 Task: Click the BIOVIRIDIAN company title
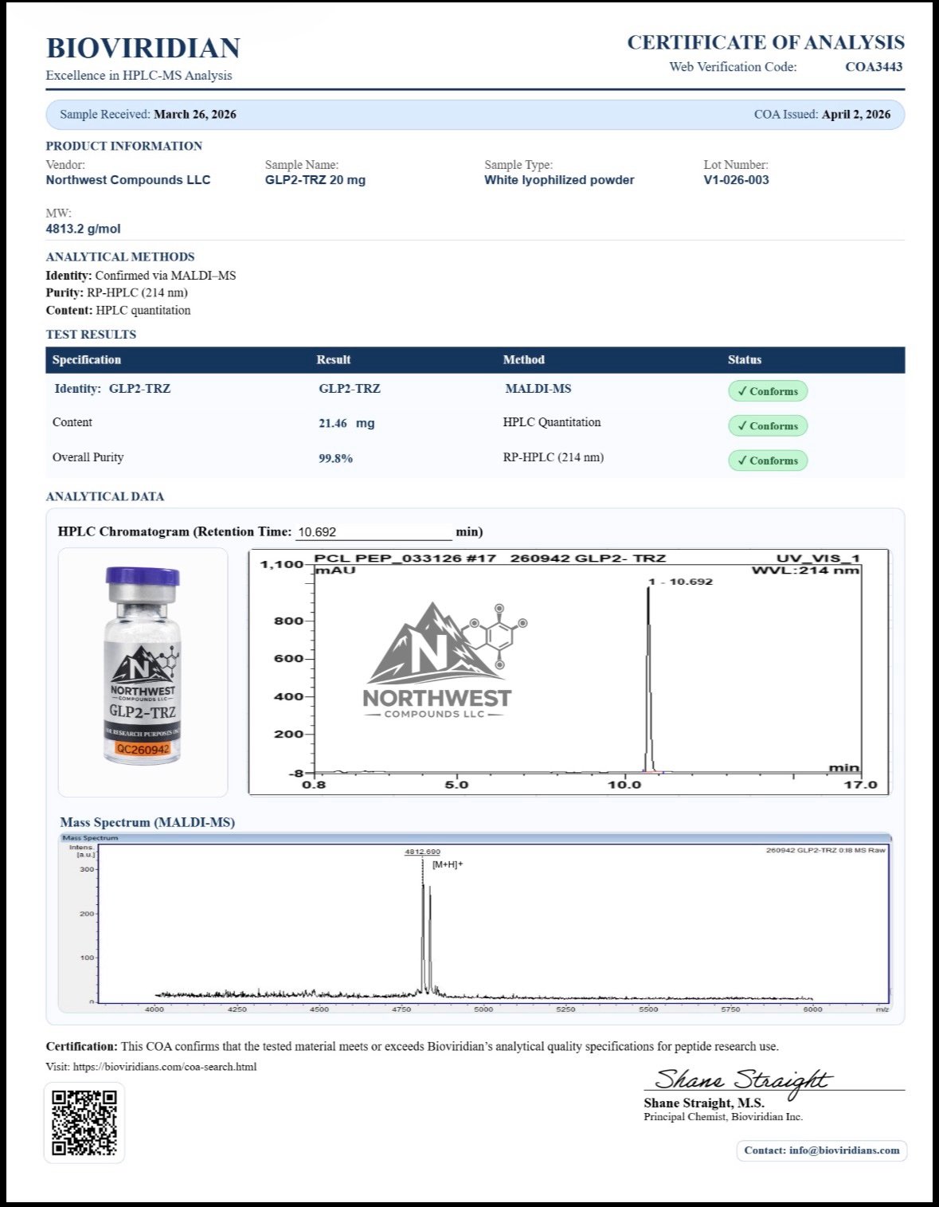(x=143, y=49)
